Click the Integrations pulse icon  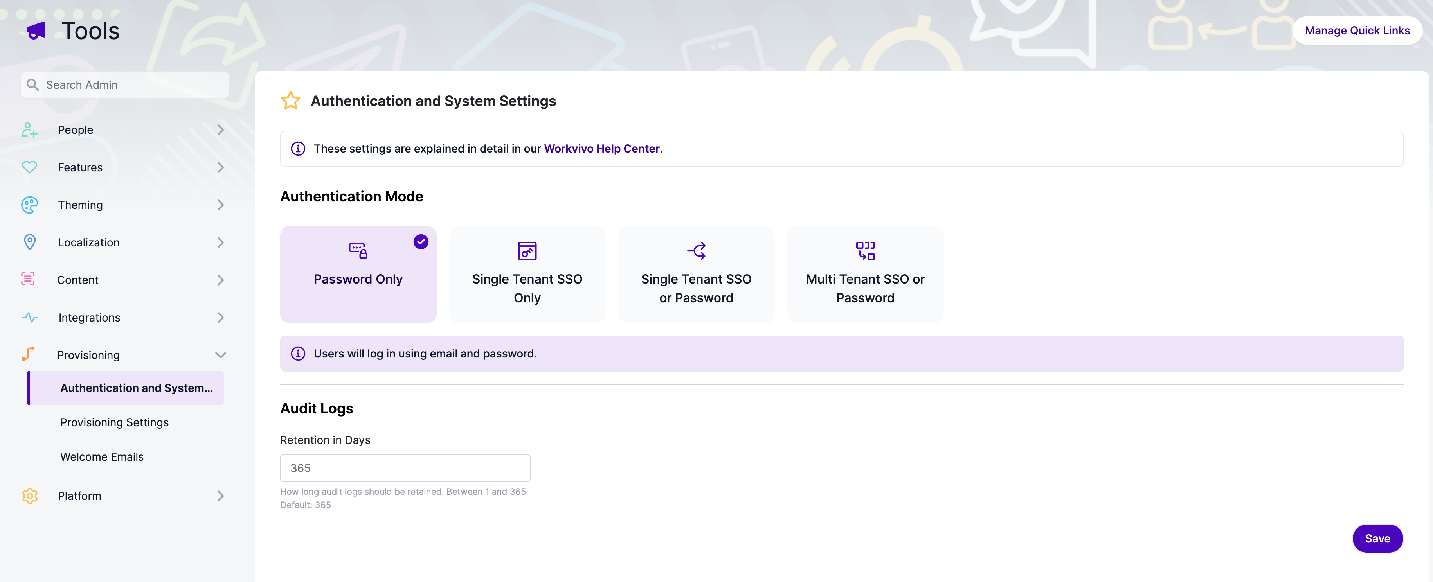pos(29,318)
